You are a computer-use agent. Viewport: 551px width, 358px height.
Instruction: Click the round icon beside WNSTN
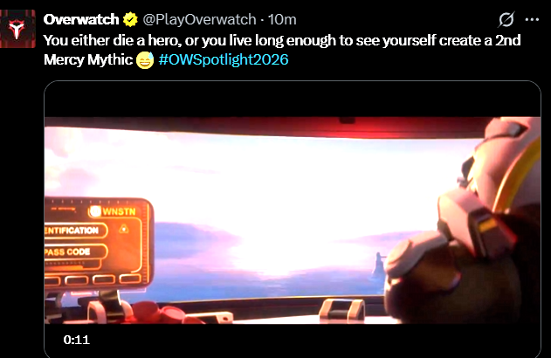coord(95,211)
